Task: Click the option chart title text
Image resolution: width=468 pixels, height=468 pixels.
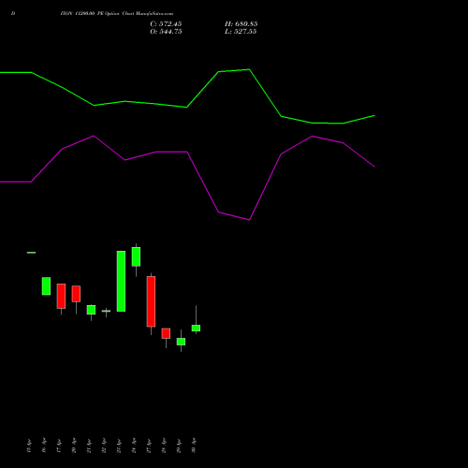Action: coord(117,13)
